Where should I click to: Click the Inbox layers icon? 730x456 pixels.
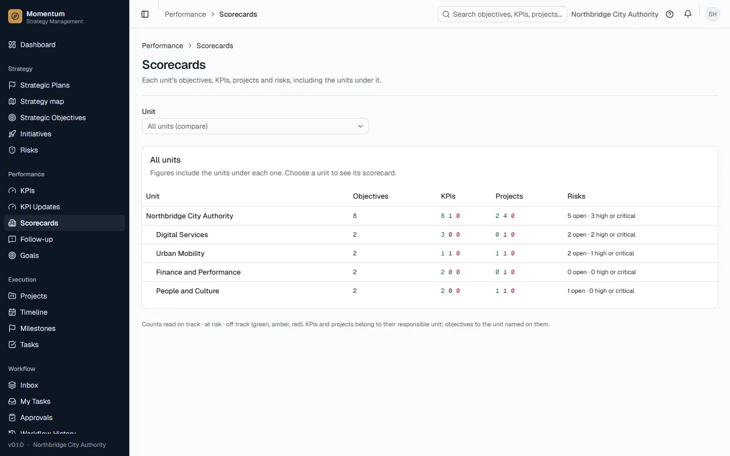[x=12, y=385]
